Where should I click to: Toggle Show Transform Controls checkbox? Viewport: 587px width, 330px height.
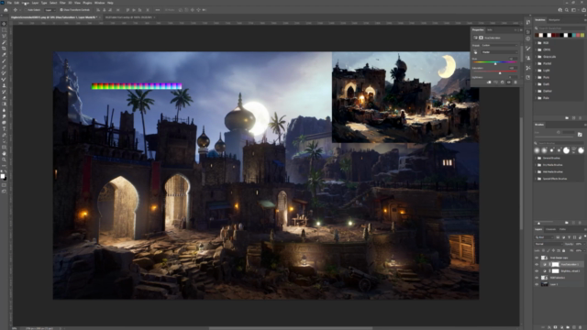(x=61, y=10)
